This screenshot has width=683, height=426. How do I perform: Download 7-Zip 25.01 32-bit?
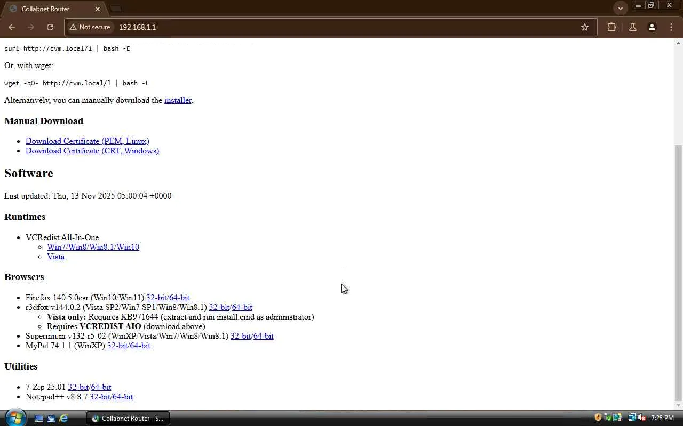[x=78, y=387]
